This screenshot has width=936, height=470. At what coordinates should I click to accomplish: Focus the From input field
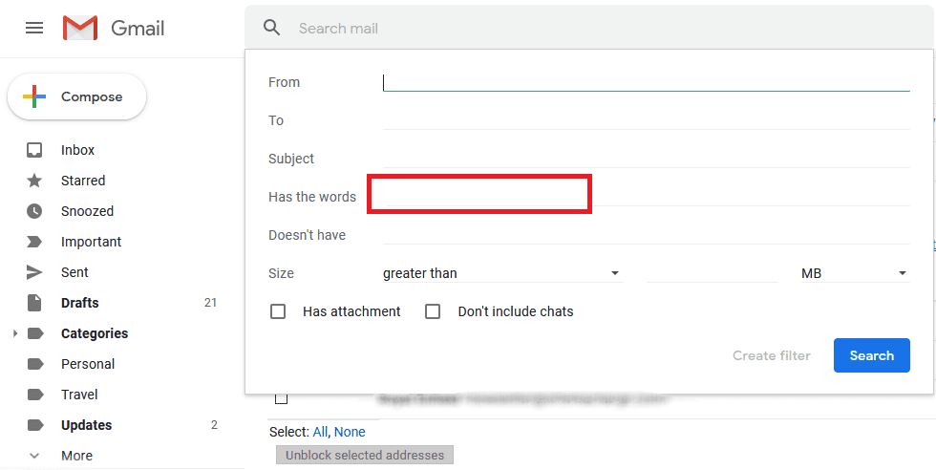646,82
